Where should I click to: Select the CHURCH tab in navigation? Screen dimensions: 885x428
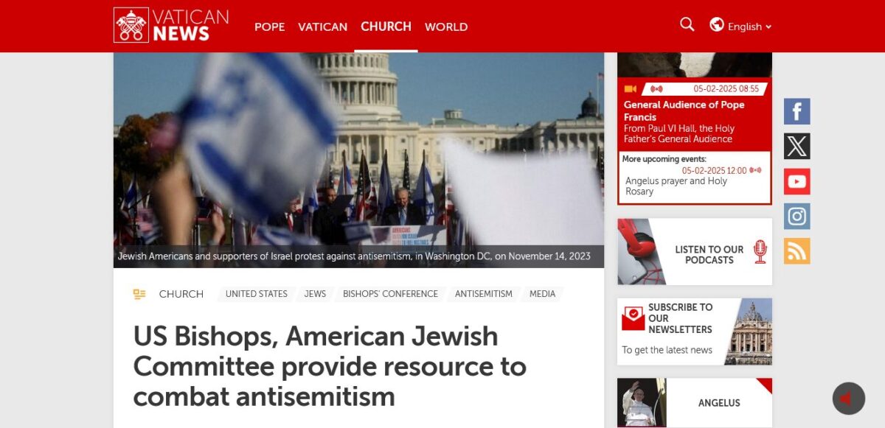click(386, 27)
